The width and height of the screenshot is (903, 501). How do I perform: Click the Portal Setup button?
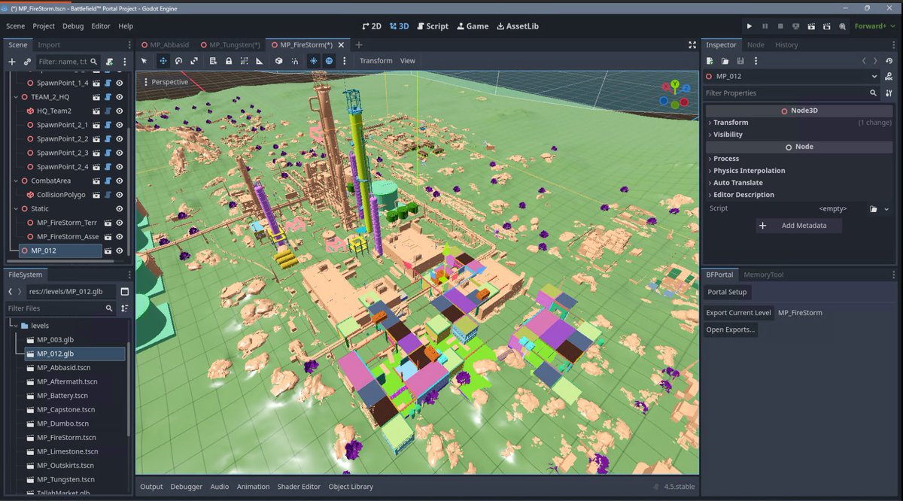(x=728, y=292)
